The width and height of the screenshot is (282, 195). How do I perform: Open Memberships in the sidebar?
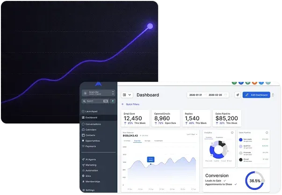91,181
